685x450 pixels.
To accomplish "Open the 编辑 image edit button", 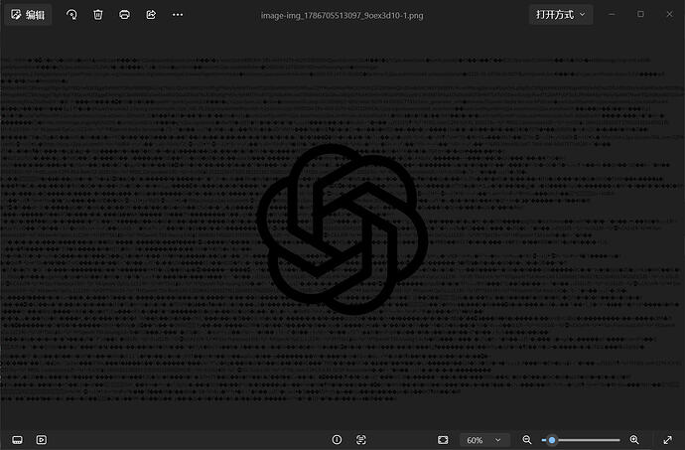I will pyautogui.click(x=28, y=15).
